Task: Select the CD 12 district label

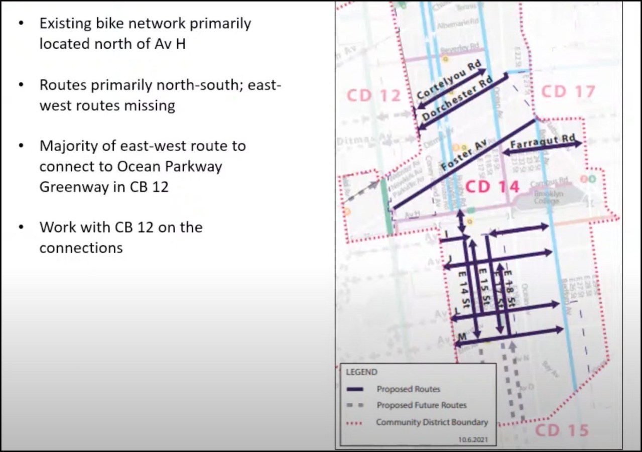Action: (374, 94)
